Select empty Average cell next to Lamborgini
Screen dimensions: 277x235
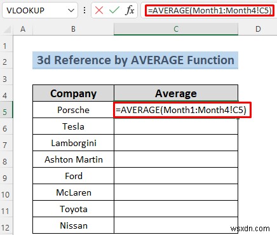coord(176,143)
